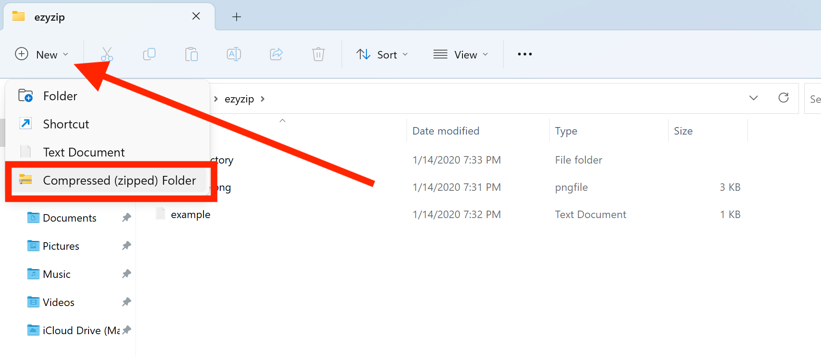This screenshot has width=821, height=357.
Task: Open the View dropdown
Action: tap(461, 55)
